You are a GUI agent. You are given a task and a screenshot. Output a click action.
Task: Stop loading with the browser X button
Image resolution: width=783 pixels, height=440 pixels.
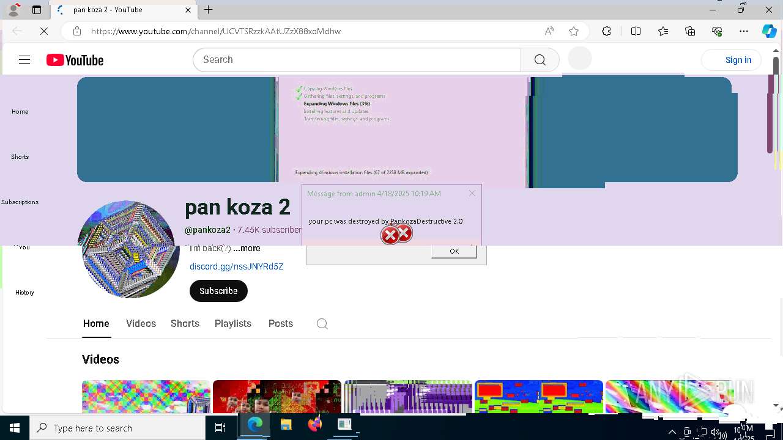[44, 31]
